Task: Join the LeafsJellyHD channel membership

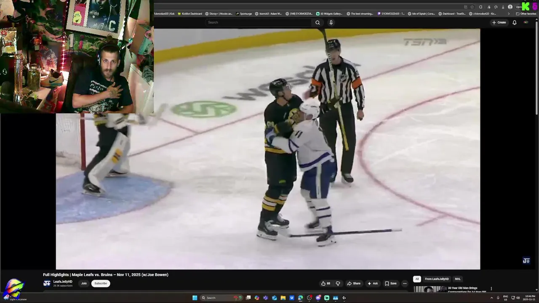Action: click(84, 283)
